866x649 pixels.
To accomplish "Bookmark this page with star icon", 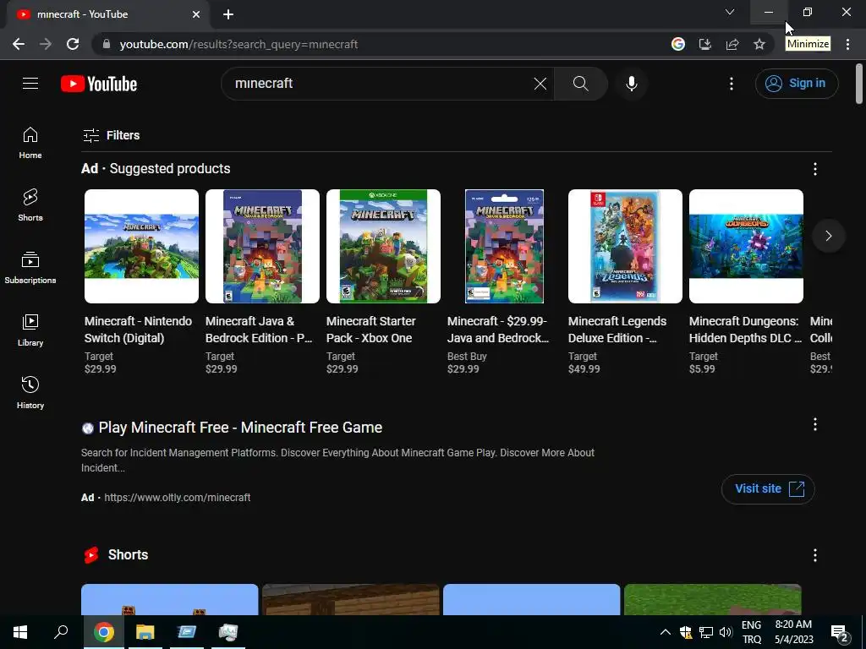I will (759, 44).
